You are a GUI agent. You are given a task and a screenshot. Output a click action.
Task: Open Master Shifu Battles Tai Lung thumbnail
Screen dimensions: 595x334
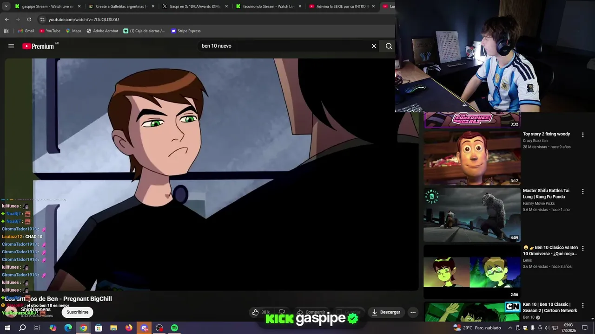click(472, 215)
